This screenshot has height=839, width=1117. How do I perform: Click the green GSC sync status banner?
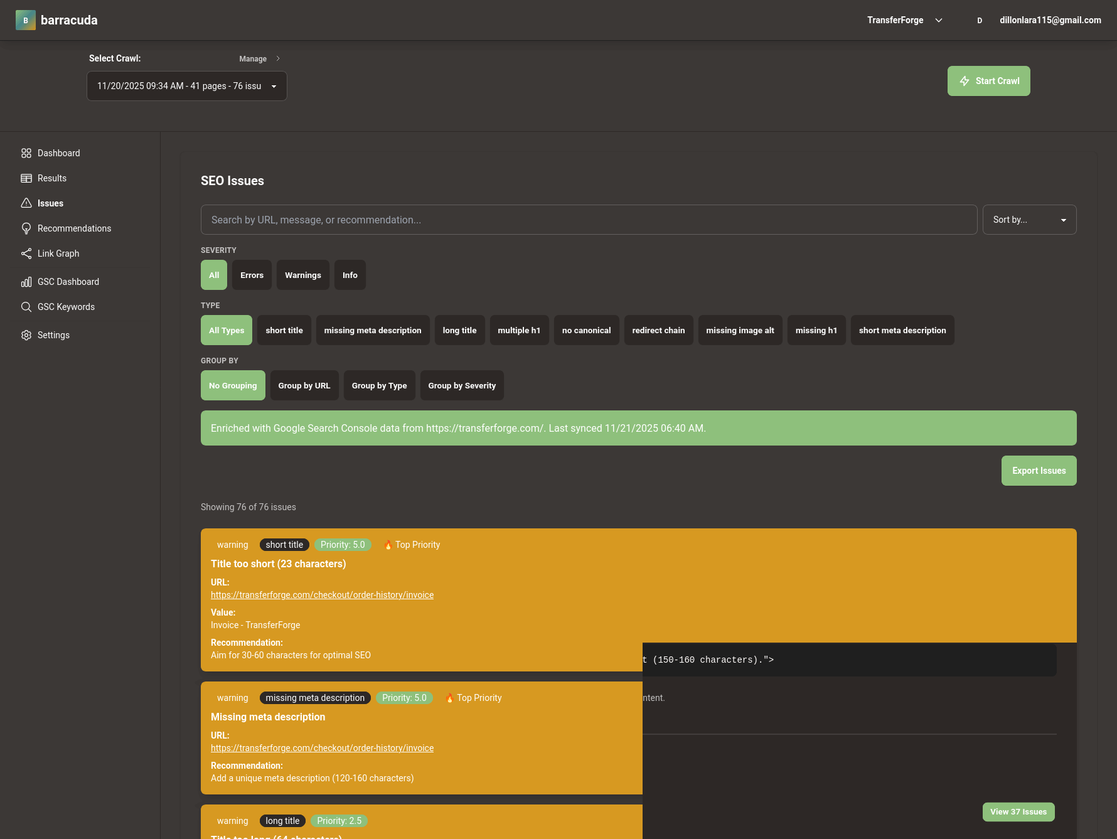638,428
